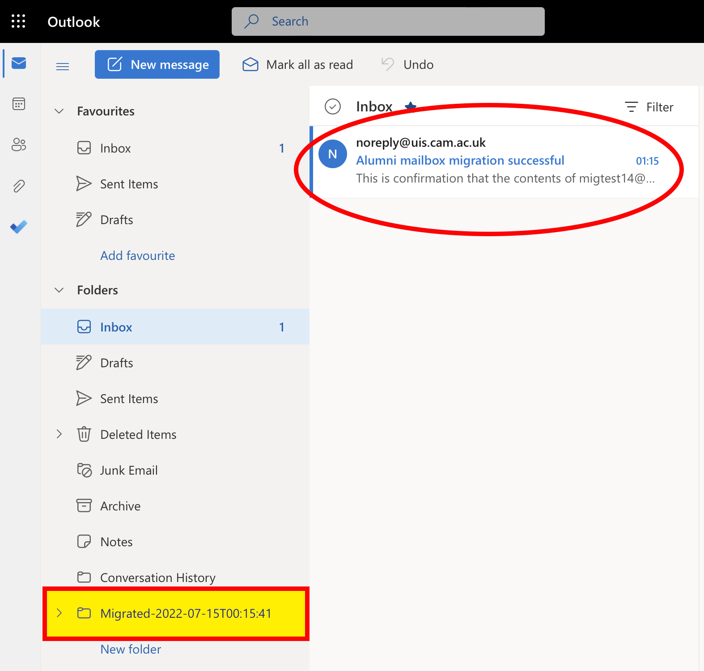Open the Conversation History folder

175,578
